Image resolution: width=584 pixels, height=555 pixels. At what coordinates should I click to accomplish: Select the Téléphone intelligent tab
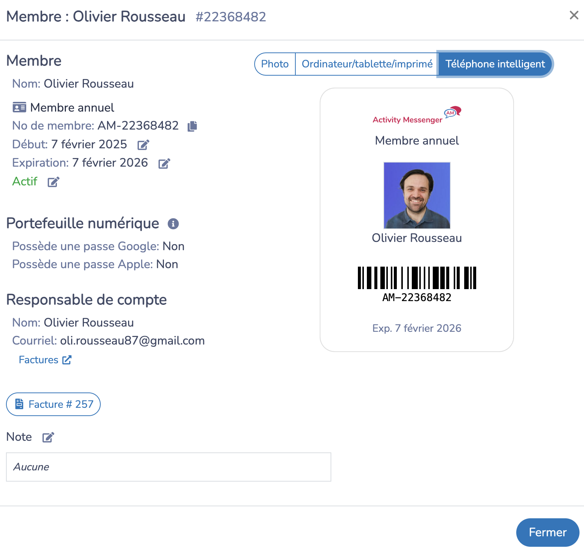tap(495, 64)
